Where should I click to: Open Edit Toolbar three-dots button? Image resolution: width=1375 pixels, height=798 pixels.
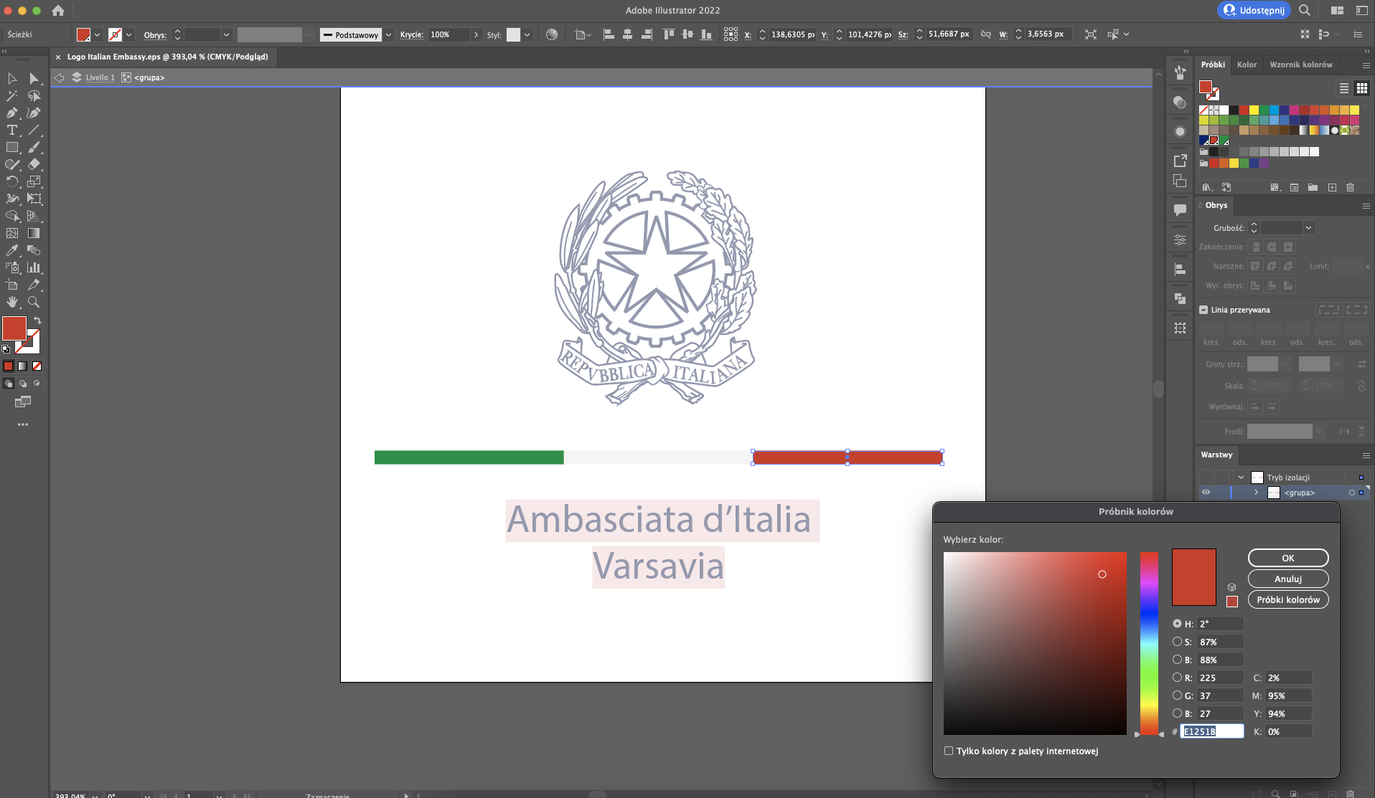tap(23, 424)
